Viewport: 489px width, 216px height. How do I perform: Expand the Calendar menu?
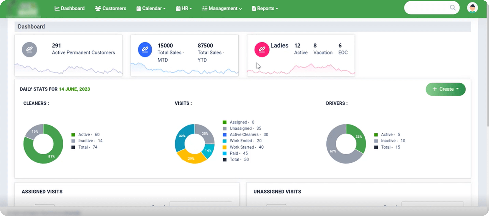coord(151,9)
